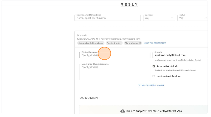This screenshot has height=117, width=211.
Task: Click the RESLY logo at top
Action: [129, 5]
